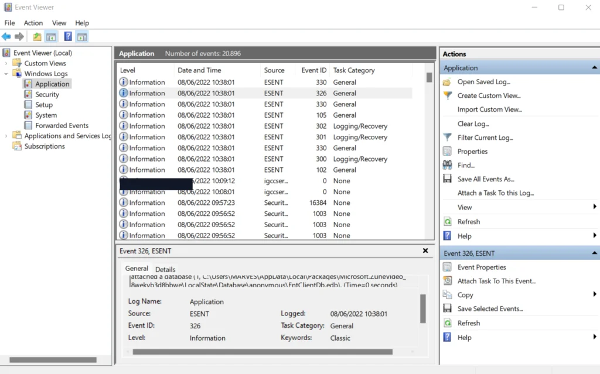Sort by the Level column header
Screen dimensions: 600x374
pos(145,70)
